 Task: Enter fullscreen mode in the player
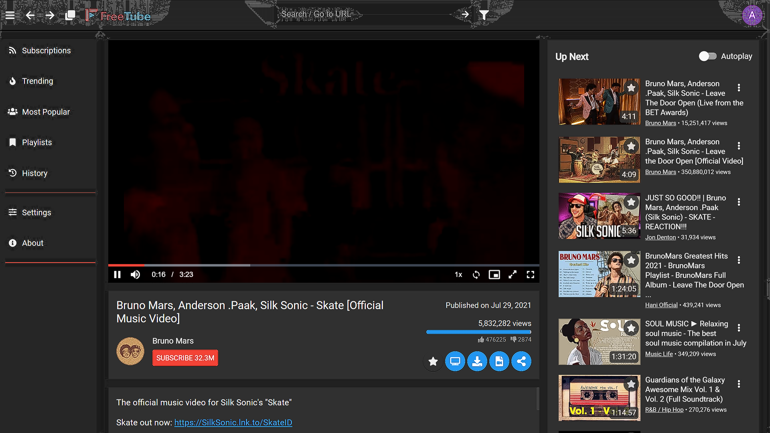pos(530,275)
